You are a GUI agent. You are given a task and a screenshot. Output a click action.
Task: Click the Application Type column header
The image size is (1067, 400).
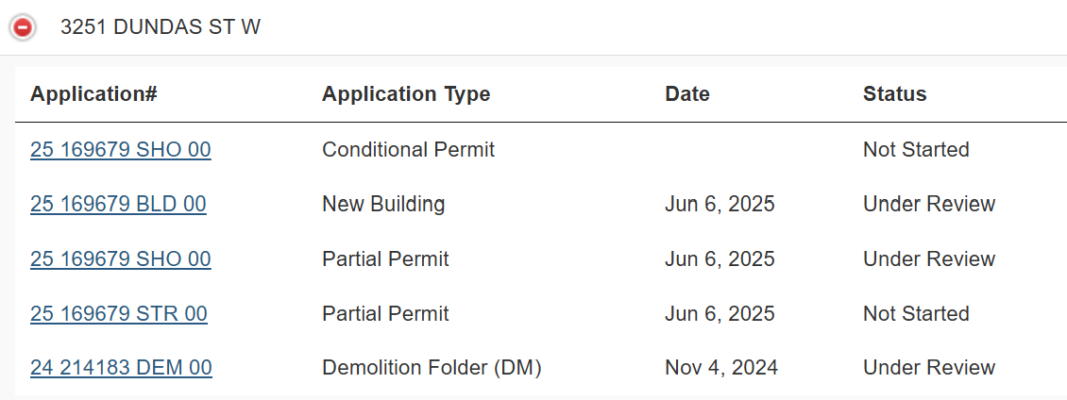[406, 94]
